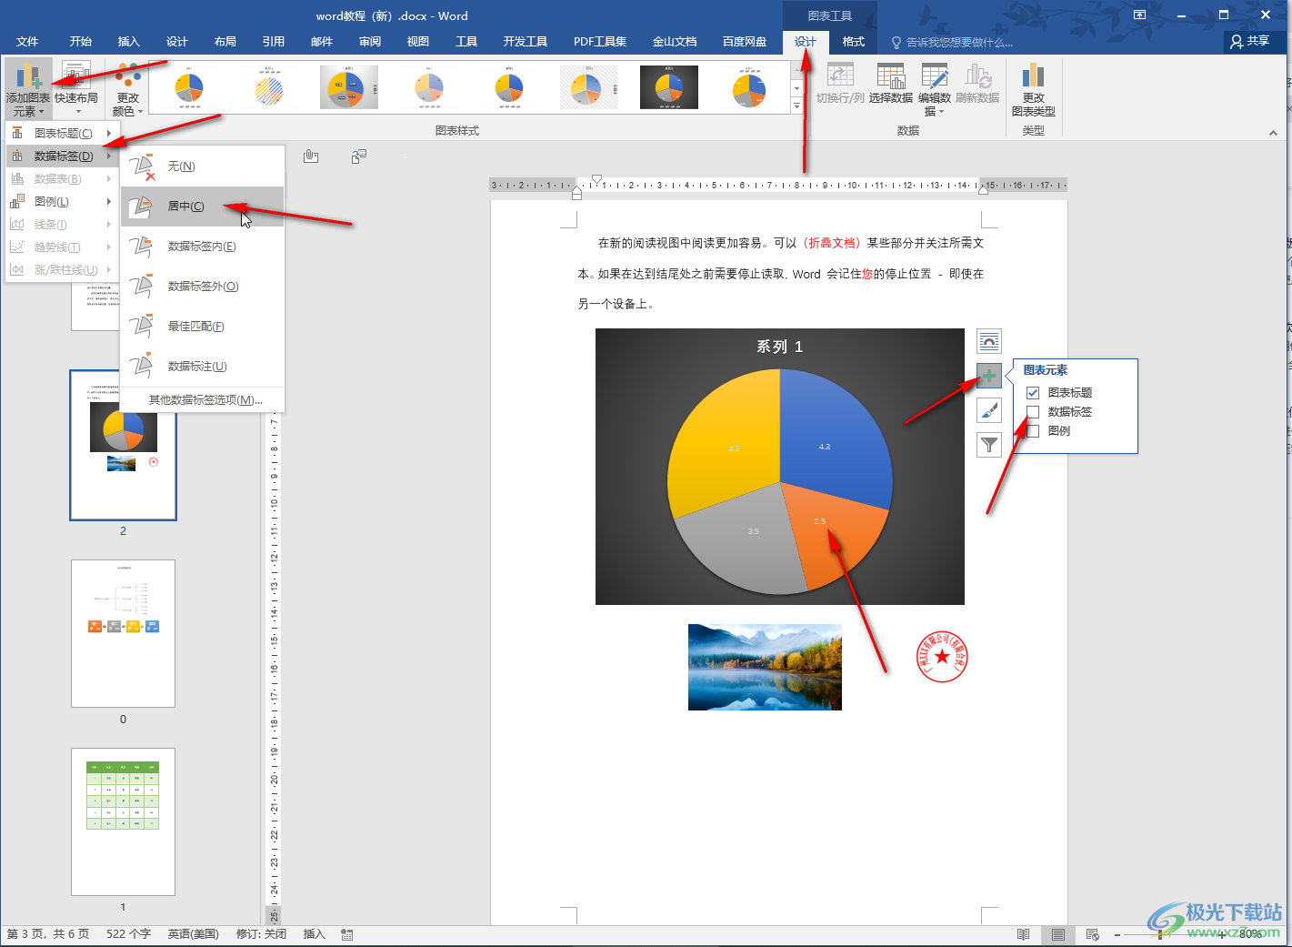Image resolution: width=1292 pixels, height=947 pixels.
Task: Open the Chart Tools Format tab
Action: [854, 42]
